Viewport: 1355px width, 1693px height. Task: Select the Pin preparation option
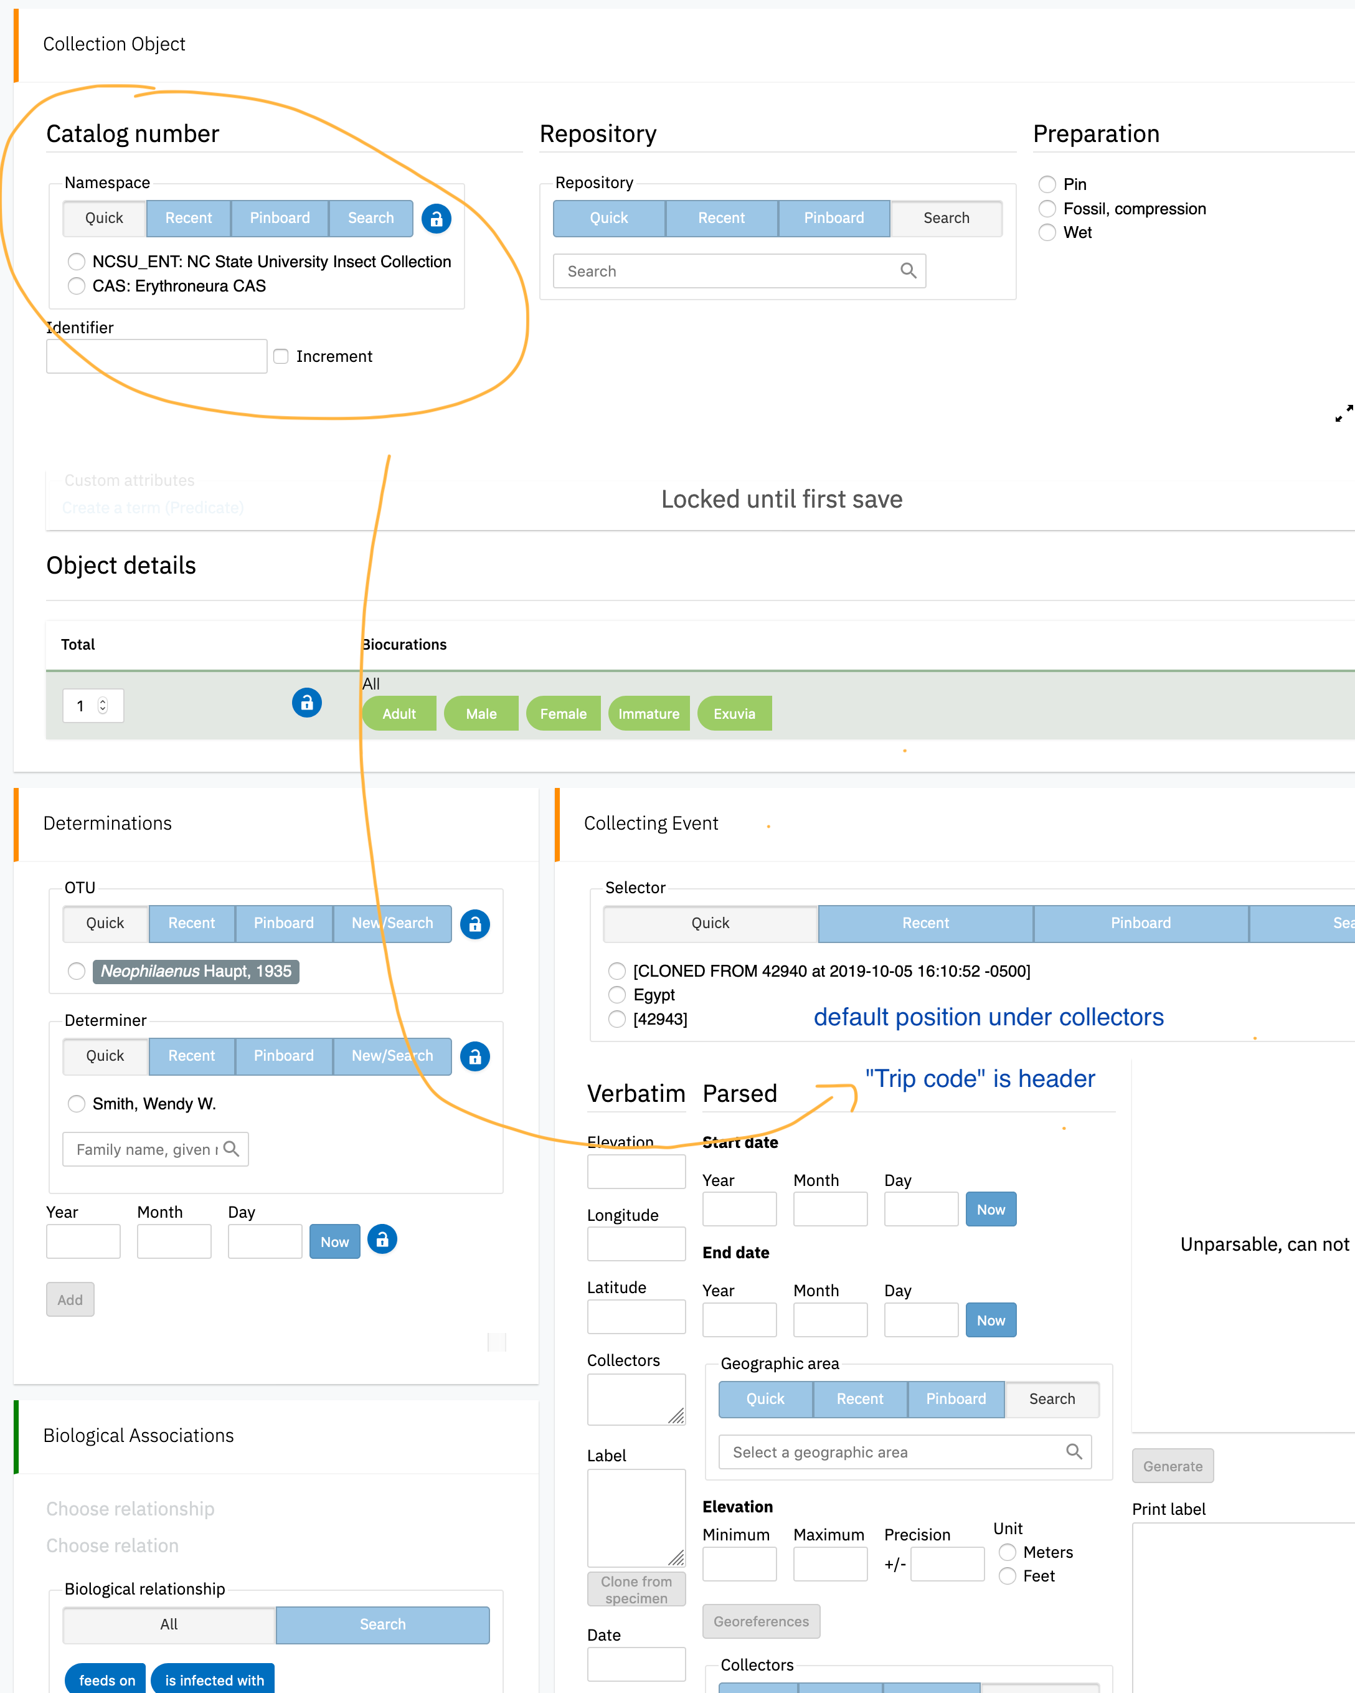tap(1047, 184)
